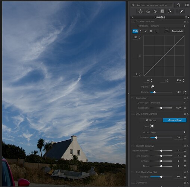Open the Geometry corrections icon
Viewport: 190px width, 187px height.
tap(162, 11)
